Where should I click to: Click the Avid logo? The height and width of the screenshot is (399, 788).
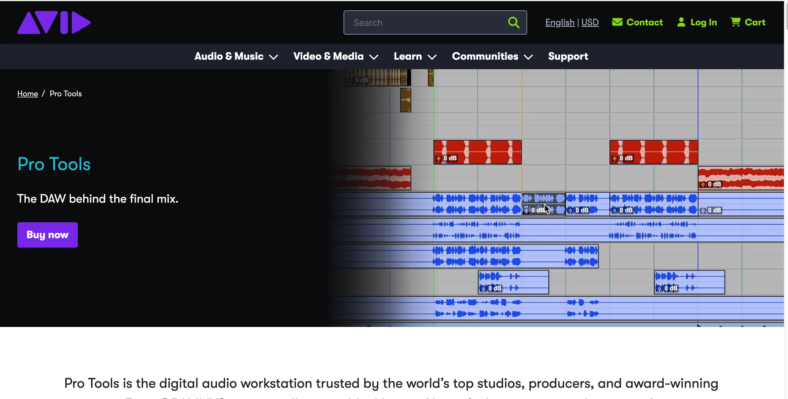[54, 22]
